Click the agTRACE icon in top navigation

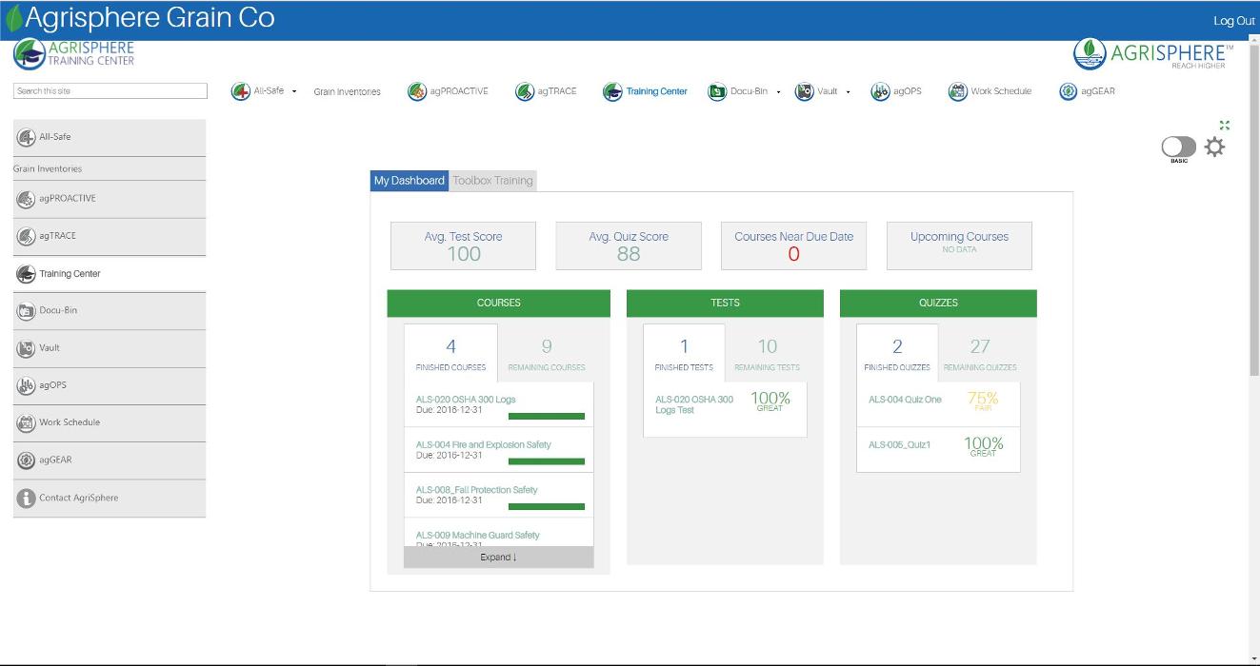pyautogui.click(x=525, y=91)
